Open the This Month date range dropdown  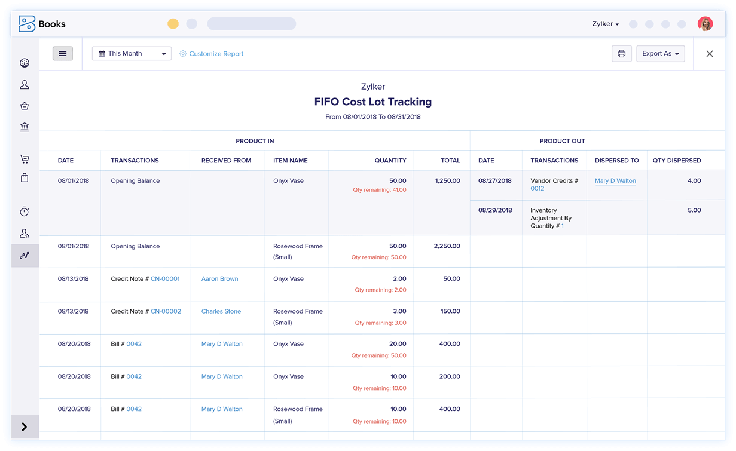point(132,54)
